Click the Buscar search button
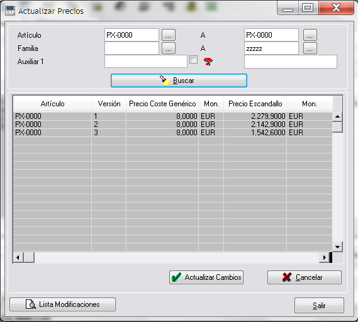The width and height of the screenshot is (358, 322). (179, 80)
